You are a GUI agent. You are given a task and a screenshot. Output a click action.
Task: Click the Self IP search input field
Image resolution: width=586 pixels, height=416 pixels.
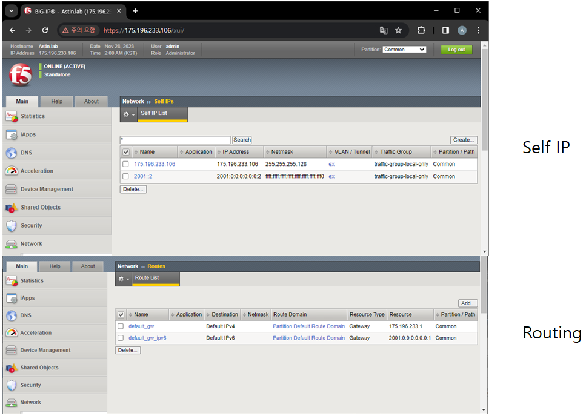click(175, 140)
